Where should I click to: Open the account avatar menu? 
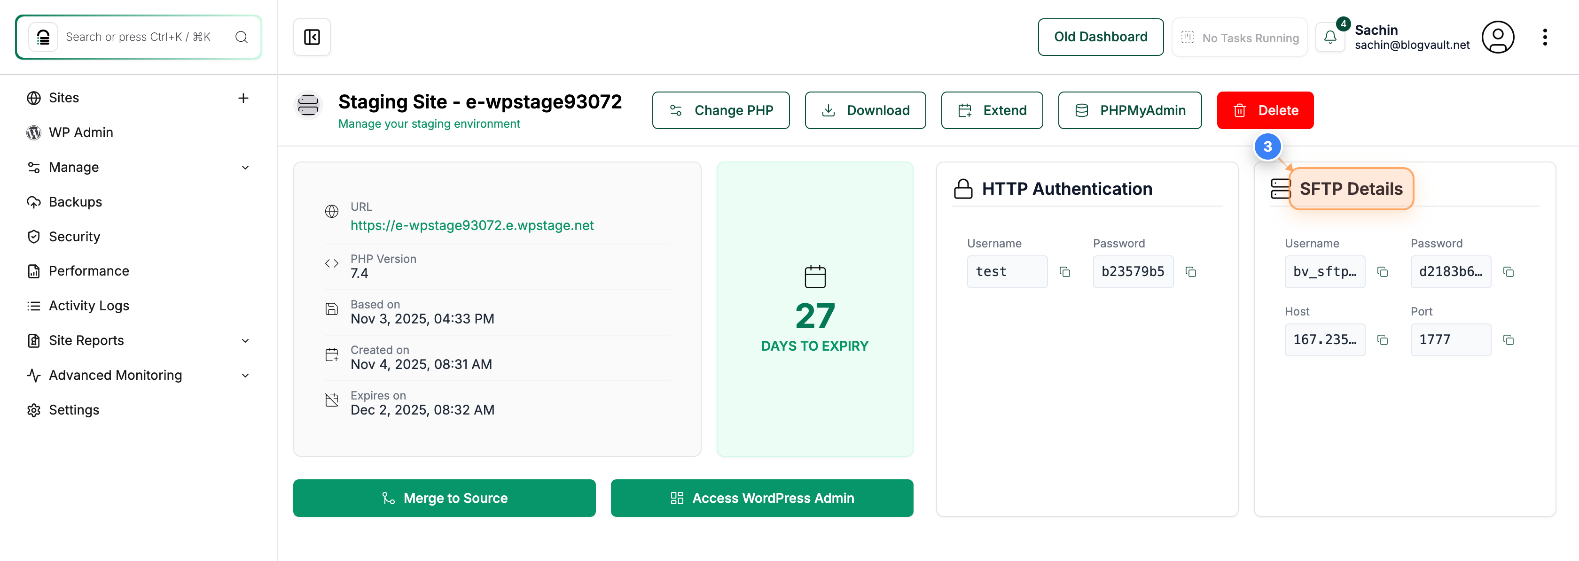coord(1498,37)
